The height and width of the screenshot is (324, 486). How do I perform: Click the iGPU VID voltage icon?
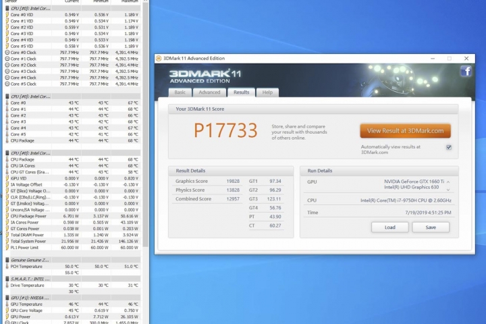click(7, 178)
